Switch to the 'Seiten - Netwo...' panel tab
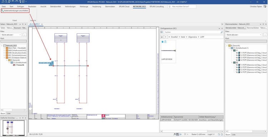The image size is (268, 137). click(x=6, y=28)
